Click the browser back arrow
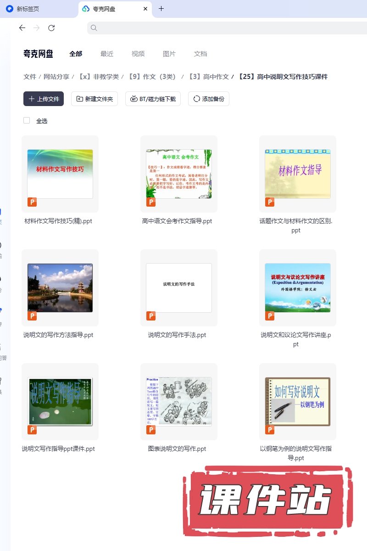 [22, 28]
